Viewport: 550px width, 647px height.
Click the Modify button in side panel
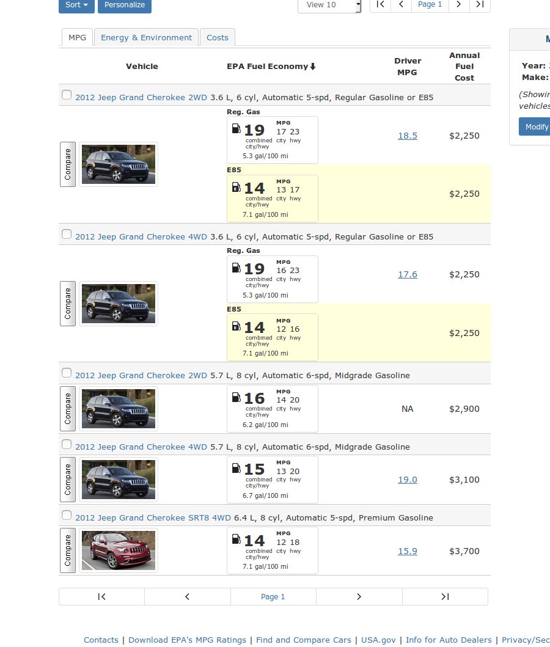(535, 126)
